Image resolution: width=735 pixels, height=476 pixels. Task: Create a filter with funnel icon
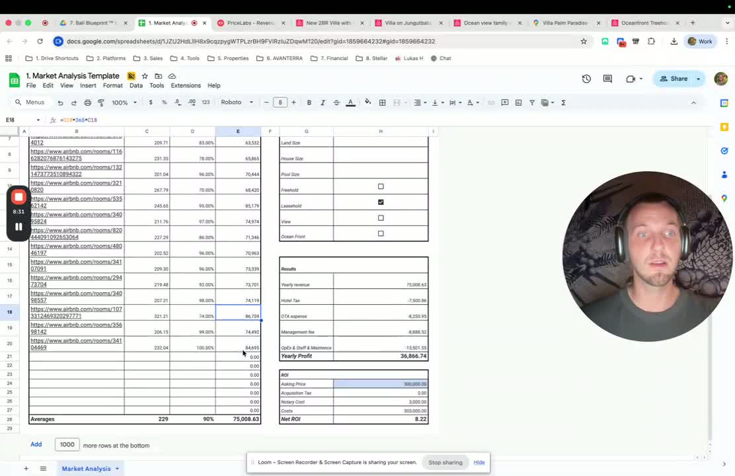point(532,102)
